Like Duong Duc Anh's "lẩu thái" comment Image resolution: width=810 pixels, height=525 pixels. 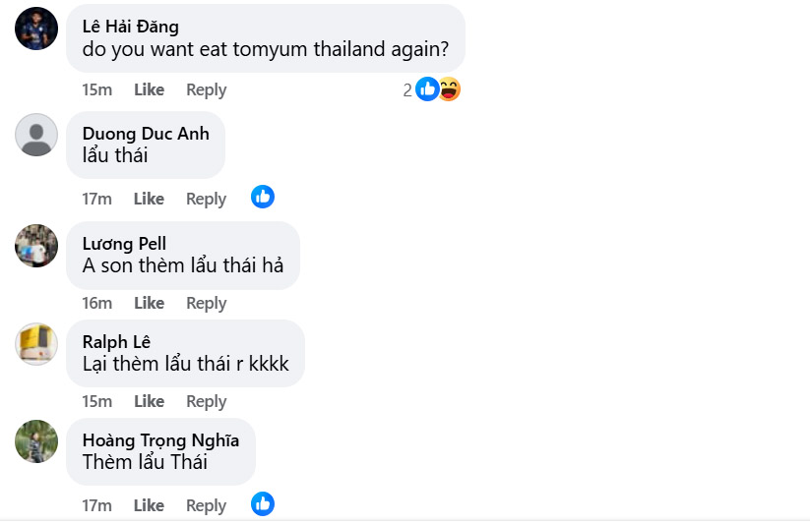point(149,199)
